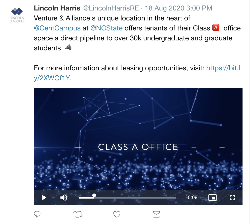Click the 18 Aug 2020 timestamp

point(179,8)
